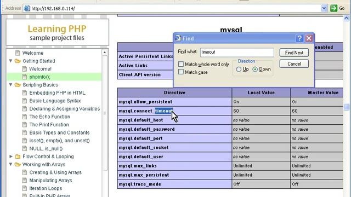The height and width of the screenshot is (197, 351).
Task: Open Iteration Loops page
Action: click(46, 188)
